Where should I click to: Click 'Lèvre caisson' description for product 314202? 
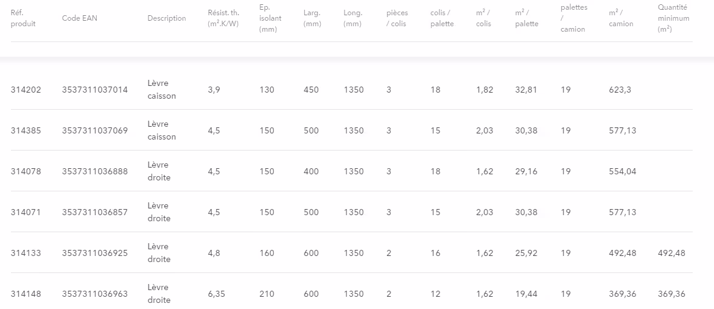coord(161,90)
